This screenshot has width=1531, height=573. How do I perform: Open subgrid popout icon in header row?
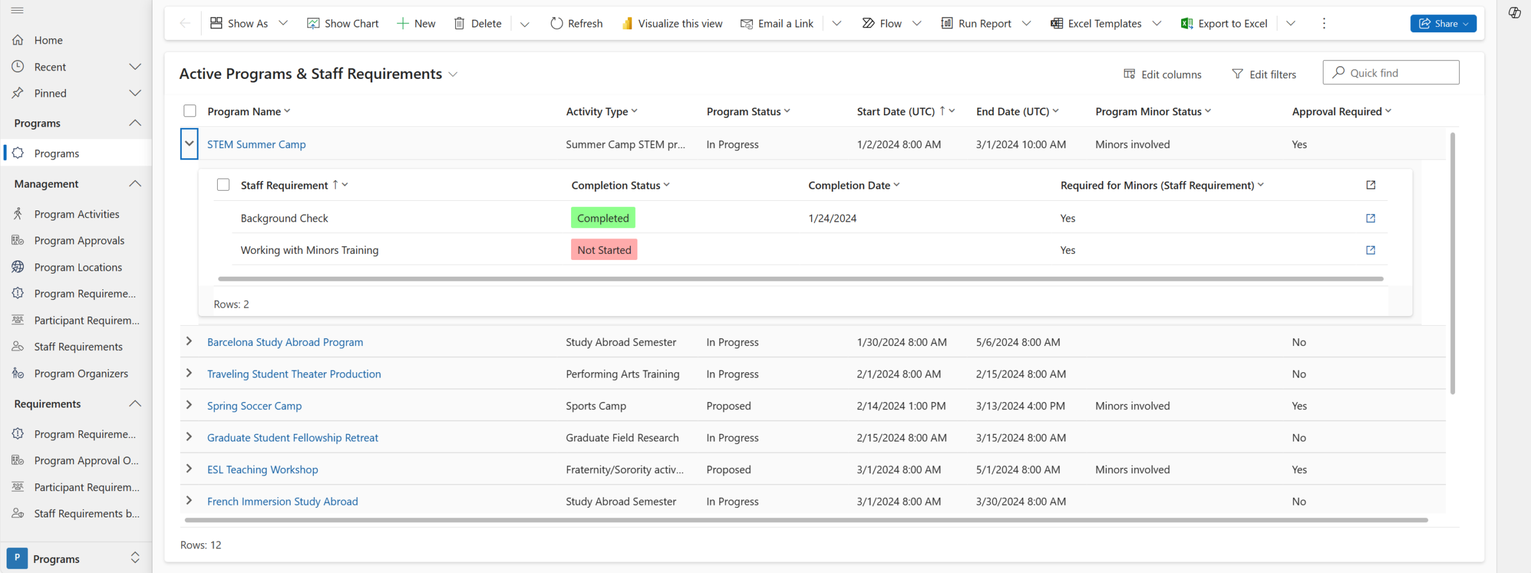(x=1371, y=185)
